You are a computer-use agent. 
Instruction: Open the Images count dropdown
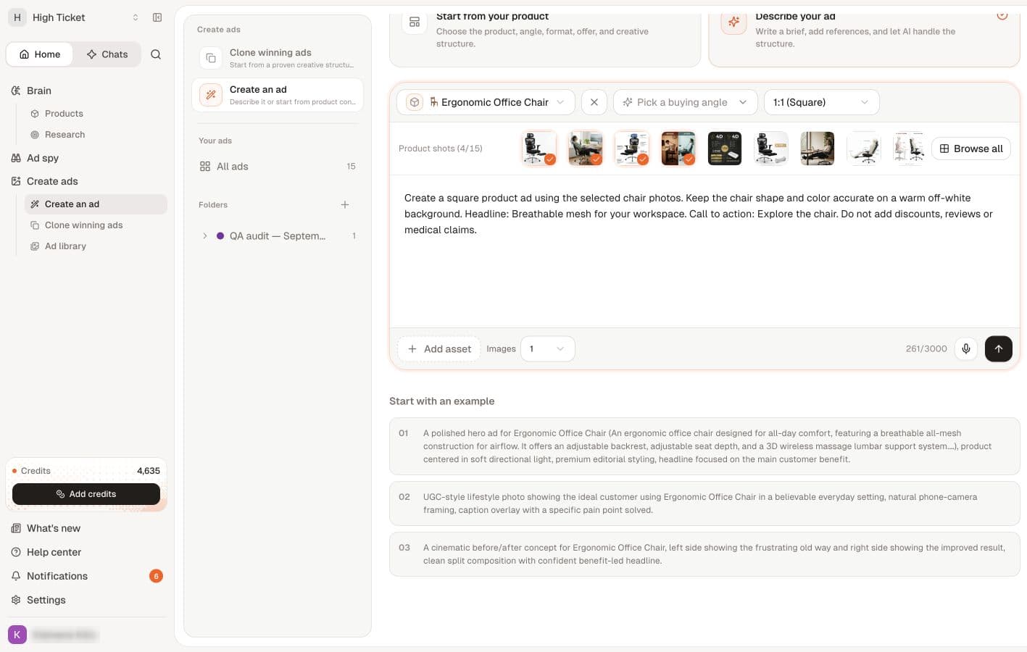point(547,348)
